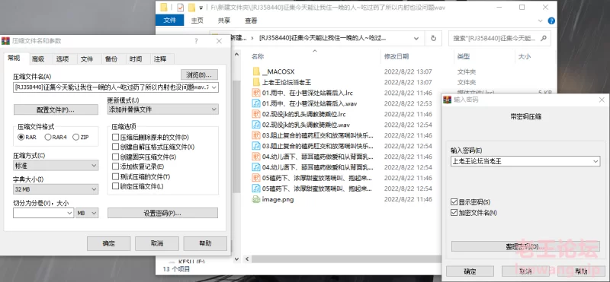Screen dimensions: 610x282
Task: Click 确定 in 压缩文件名和参数 dialog
Action: point(108,243)
